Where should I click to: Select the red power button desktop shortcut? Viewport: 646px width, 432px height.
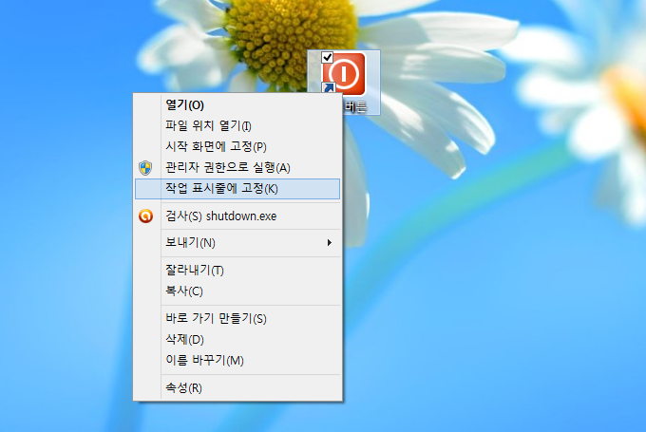click(x=344, y=73)
